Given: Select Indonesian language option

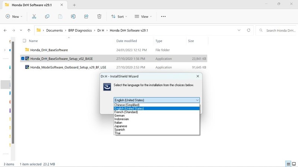Looking at the screenshot, I should point(156,119).
